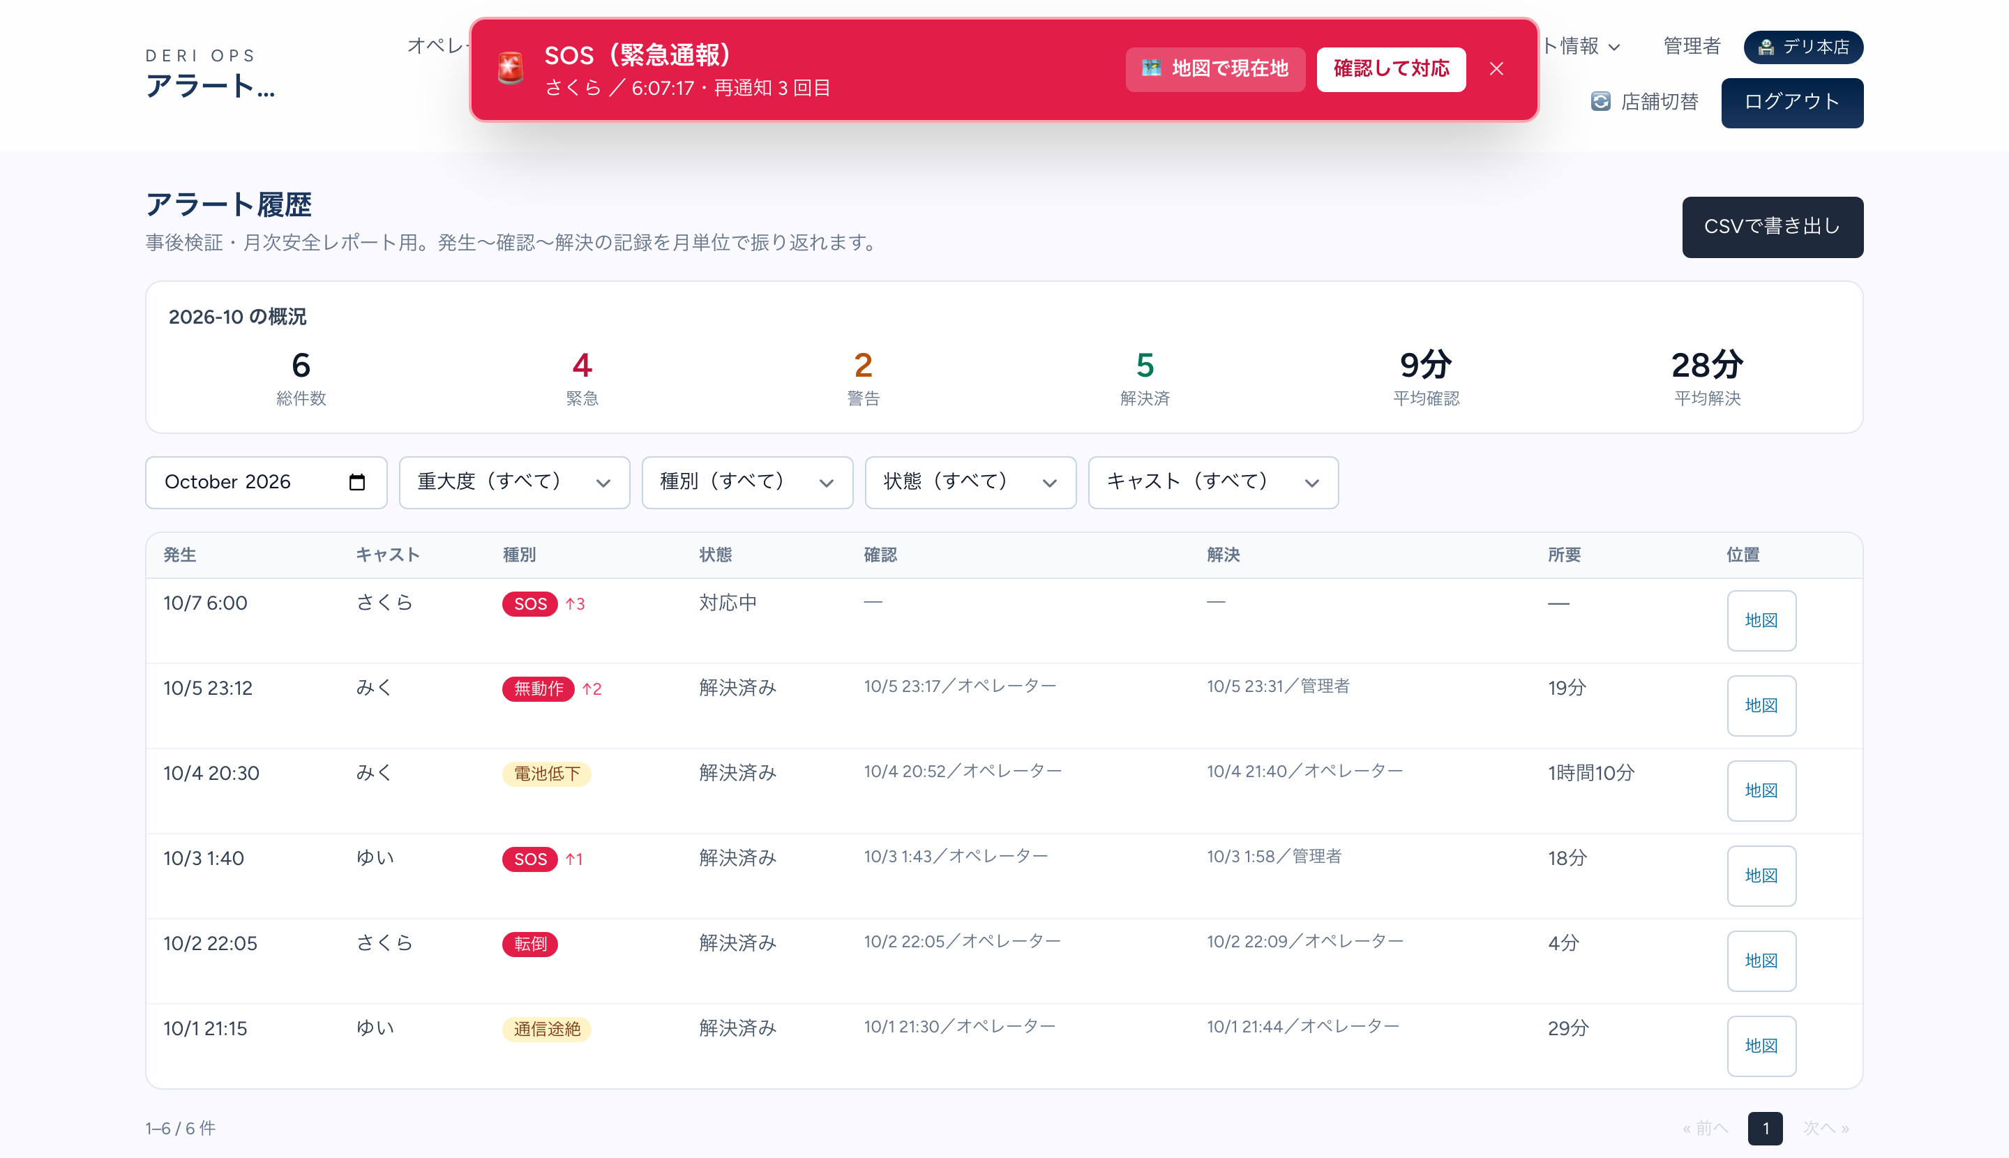This screenshot has width=2009, height=1158.
Task: Click the ↑3 re-notify count indicator
Action: 575,604
